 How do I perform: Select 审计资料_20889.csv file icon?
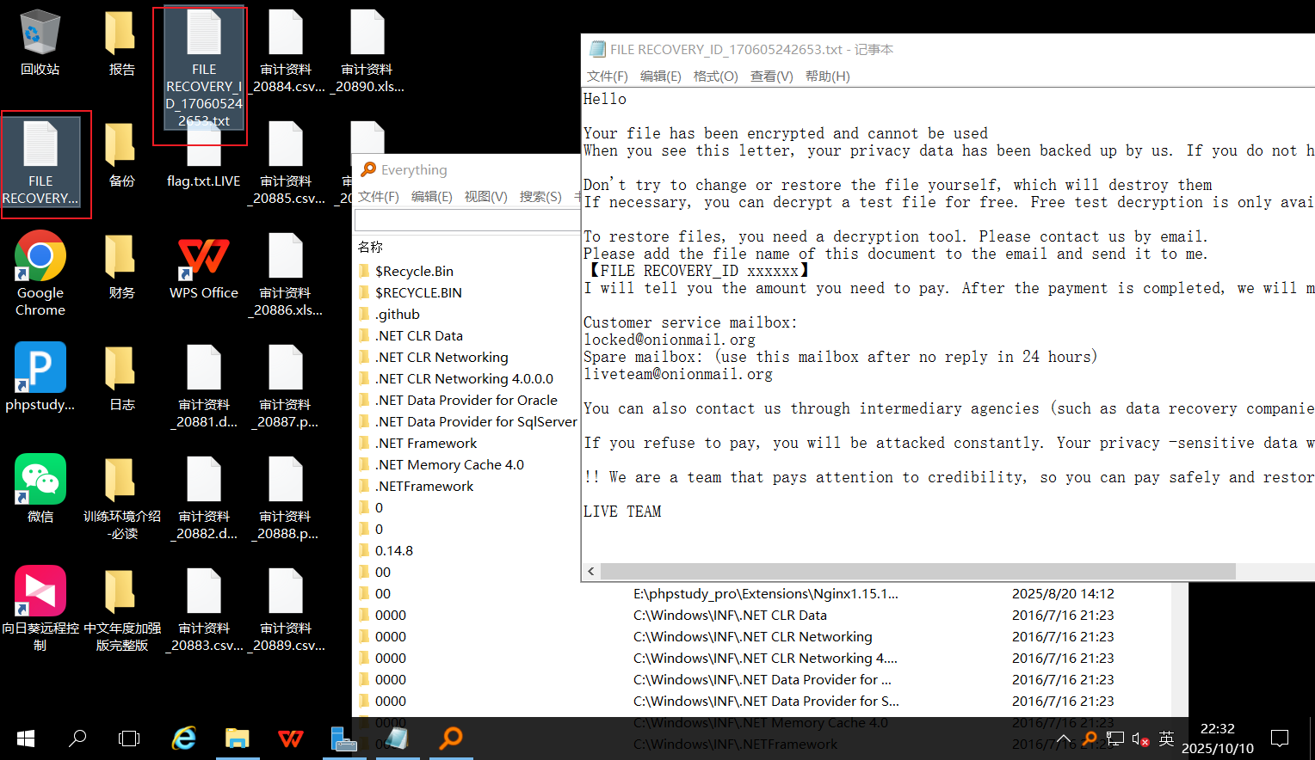point(286,610)
